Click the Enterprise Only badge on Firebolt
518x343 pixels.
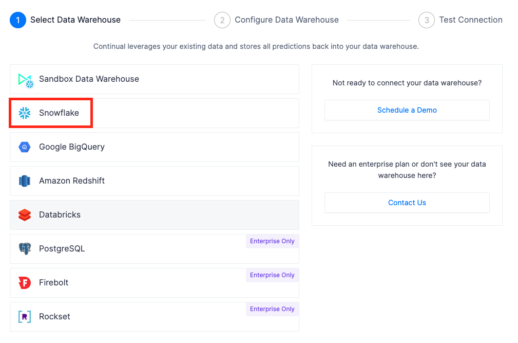pyautogui.click(x=272, y=275)
